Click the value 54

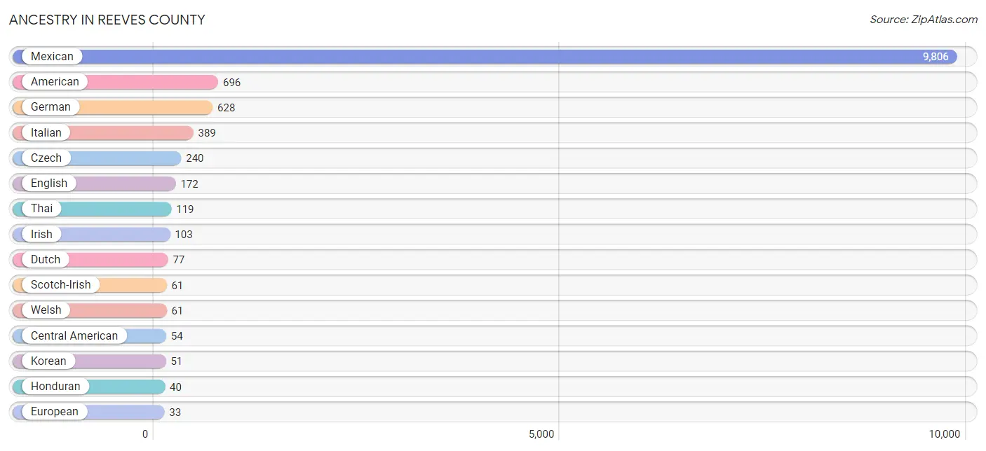point(177,336)
